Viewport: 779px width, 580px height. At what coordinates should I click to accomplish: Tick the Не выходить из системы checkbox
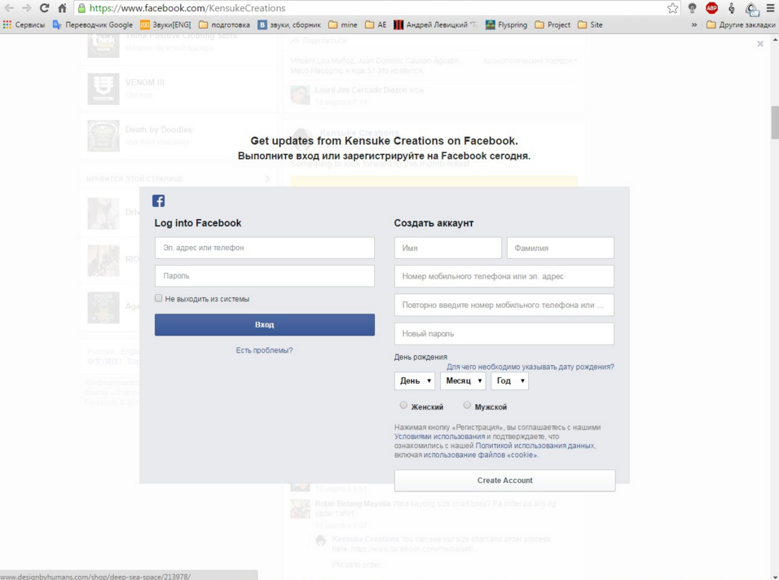click(x=158, y=298)
